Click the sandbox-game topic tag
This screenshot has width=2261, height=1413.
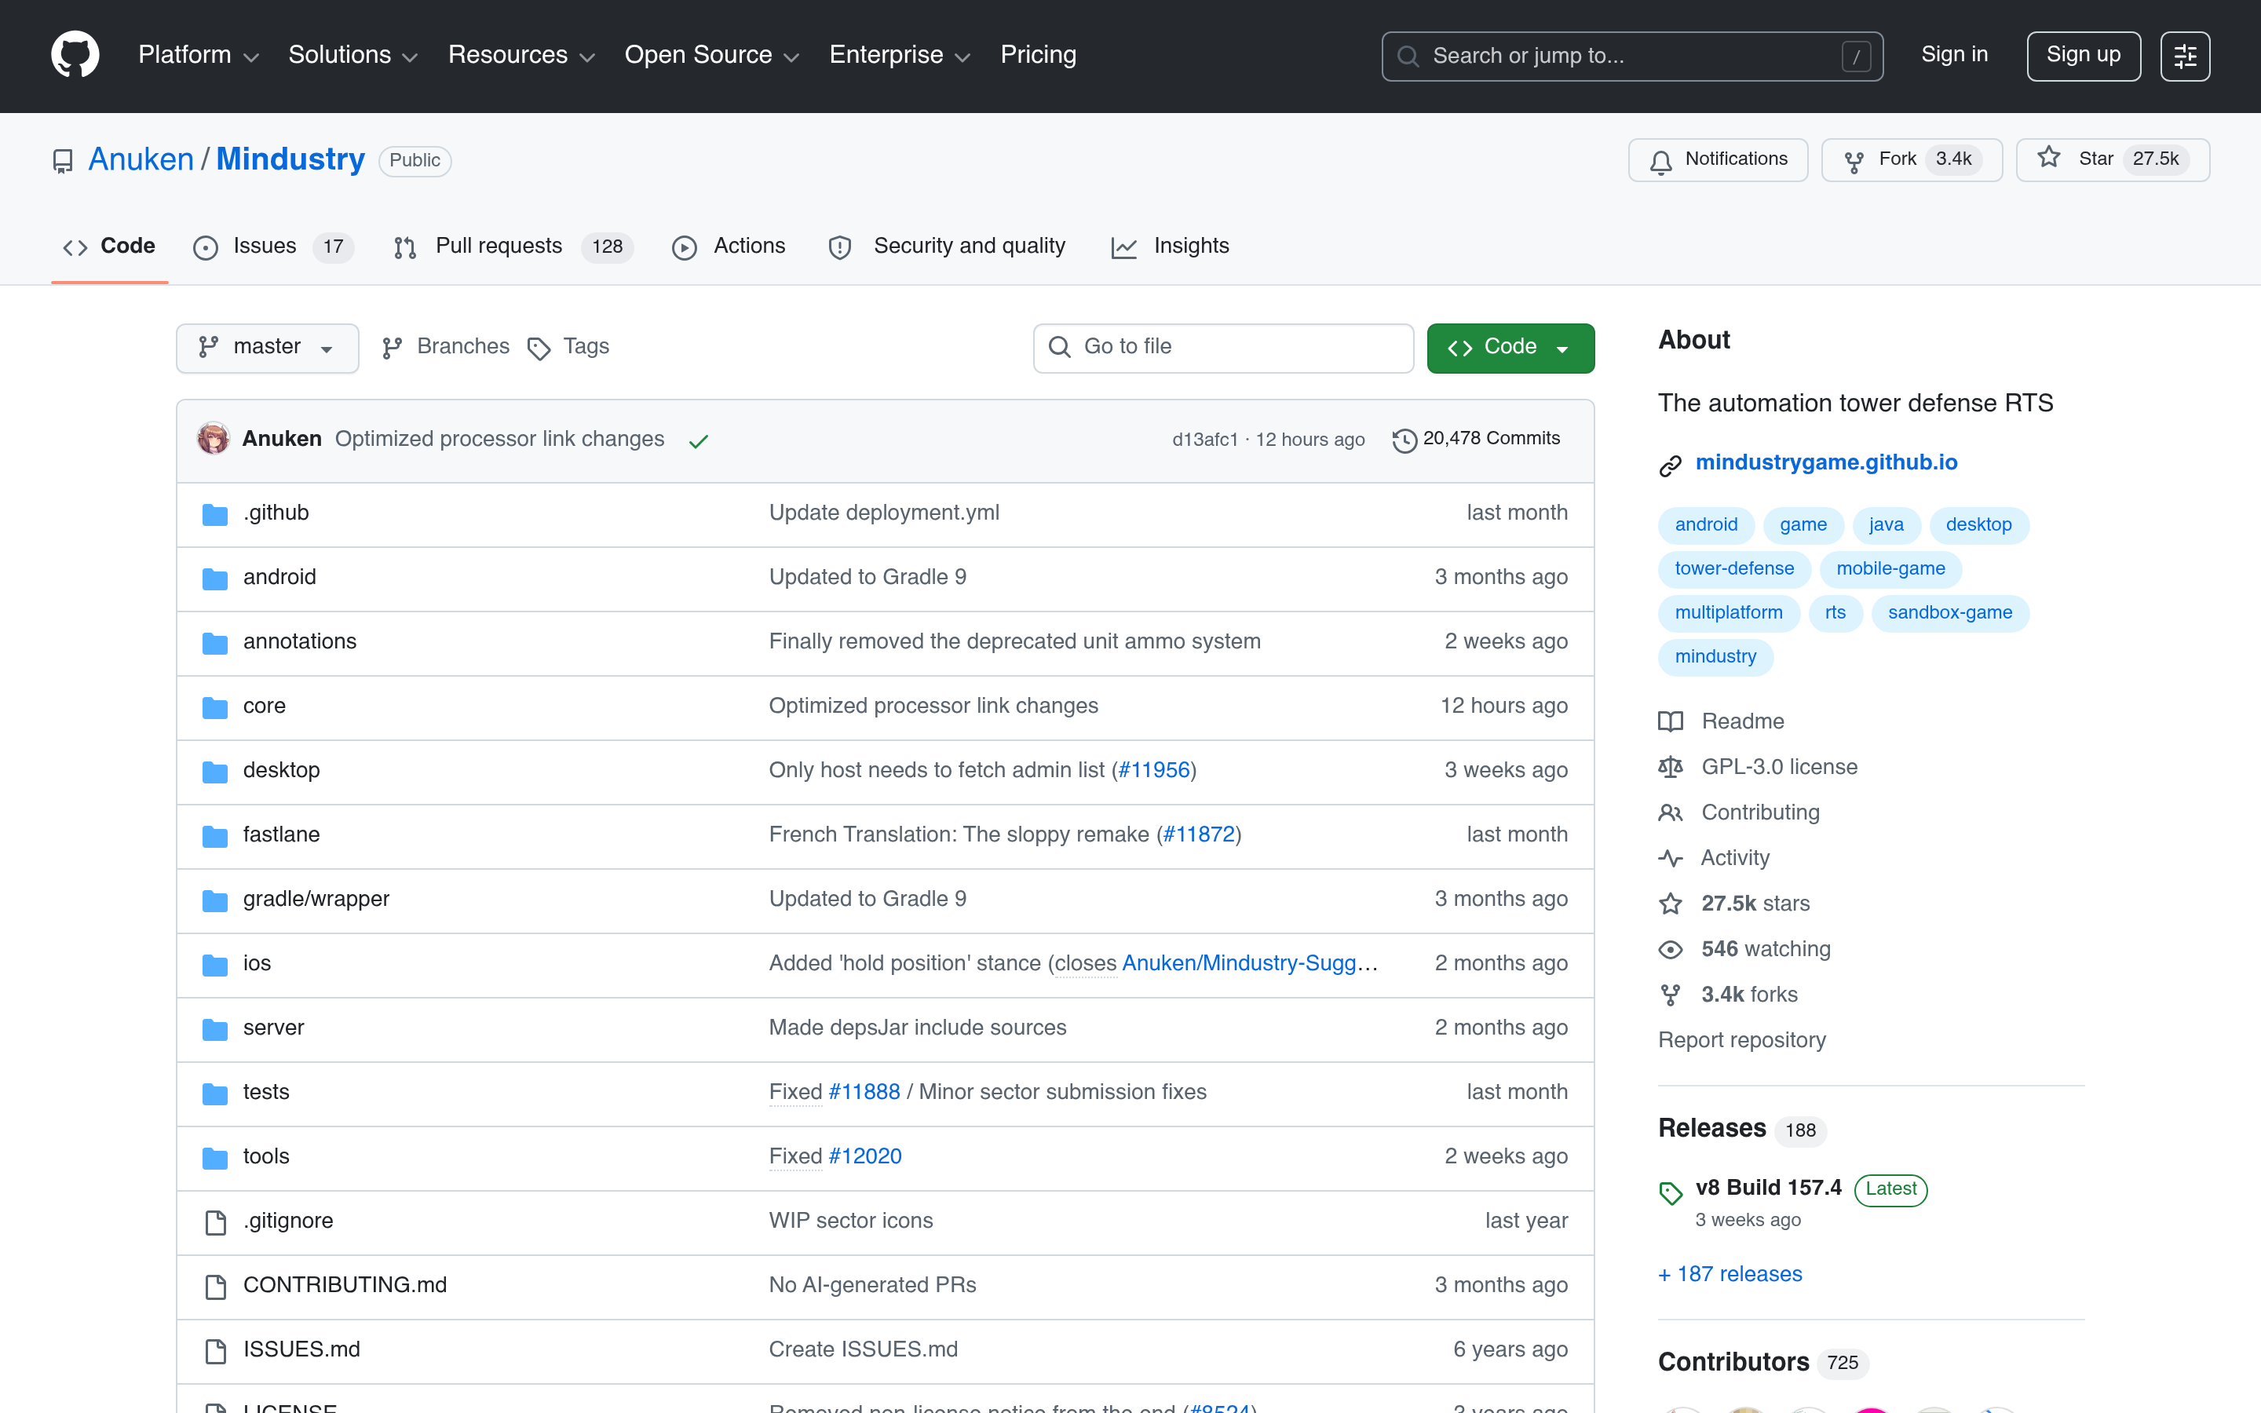[1950, 613]
